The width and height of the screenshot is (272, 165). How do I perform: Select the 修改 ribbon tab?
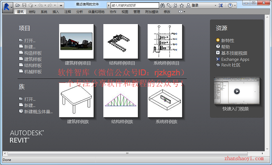(167, 12)
